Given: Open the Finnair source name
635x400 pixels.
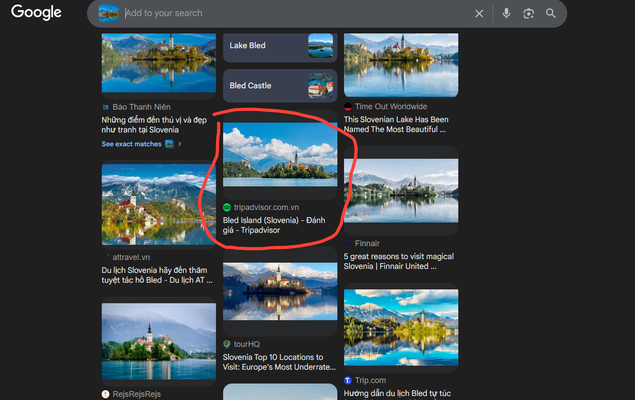Looking at the screenshot, I should (x=367, y=243).
